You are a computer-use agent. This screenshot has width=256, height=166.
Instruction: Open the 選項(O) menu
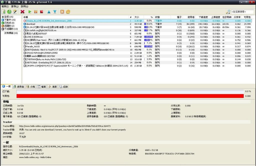click(15, 6)
